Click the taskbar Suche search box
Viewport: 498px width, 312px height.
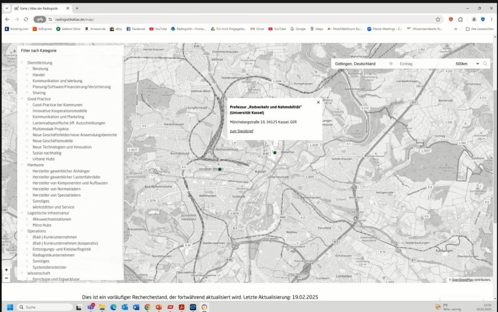coord(45,307)
